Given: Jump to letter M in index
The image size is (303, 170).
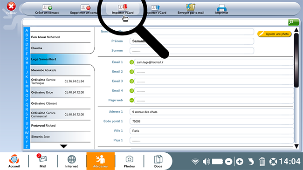Looking at the screenshot, I should click(27, 86).
